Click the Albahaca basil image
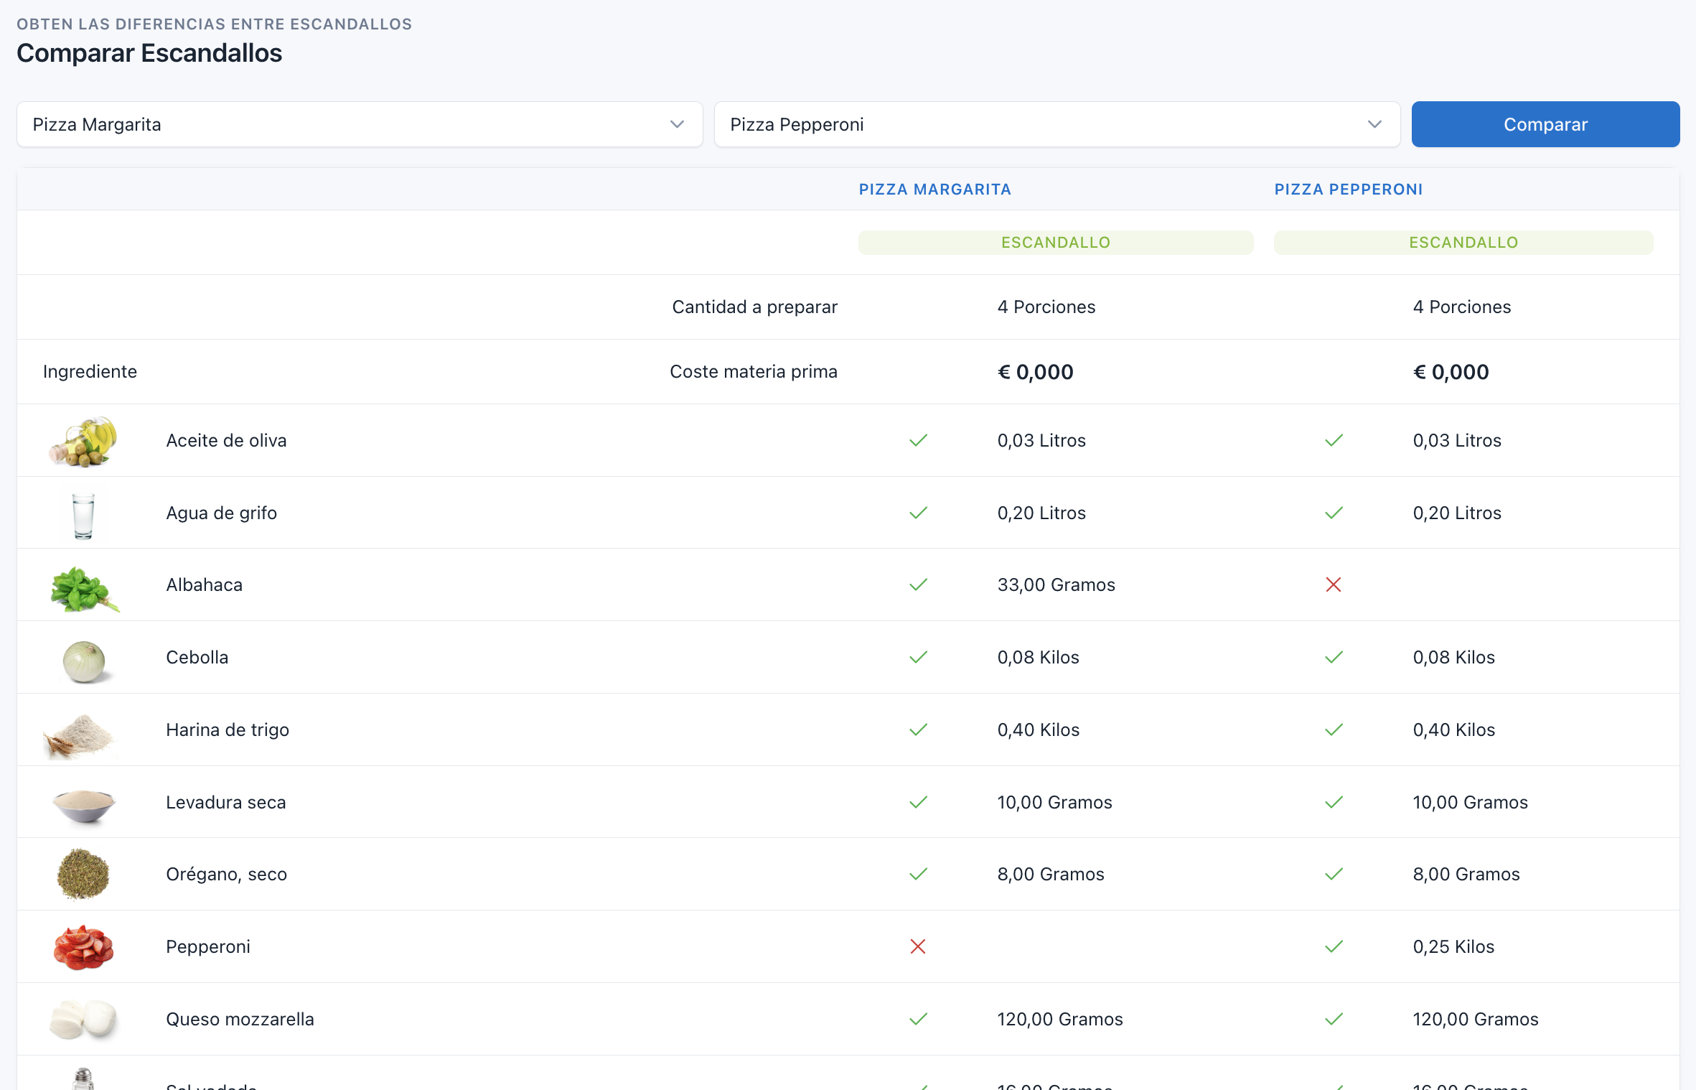 (x=85, y=589)
